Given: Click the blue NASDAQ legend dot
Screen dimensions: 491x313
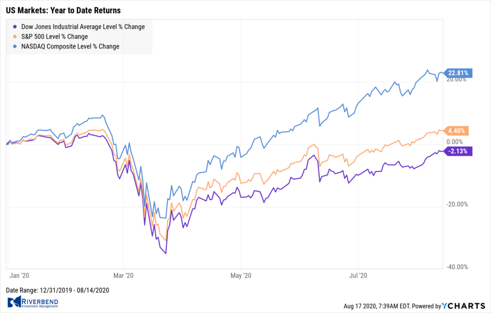Looking at the screenshot, I should coord(15,47).
